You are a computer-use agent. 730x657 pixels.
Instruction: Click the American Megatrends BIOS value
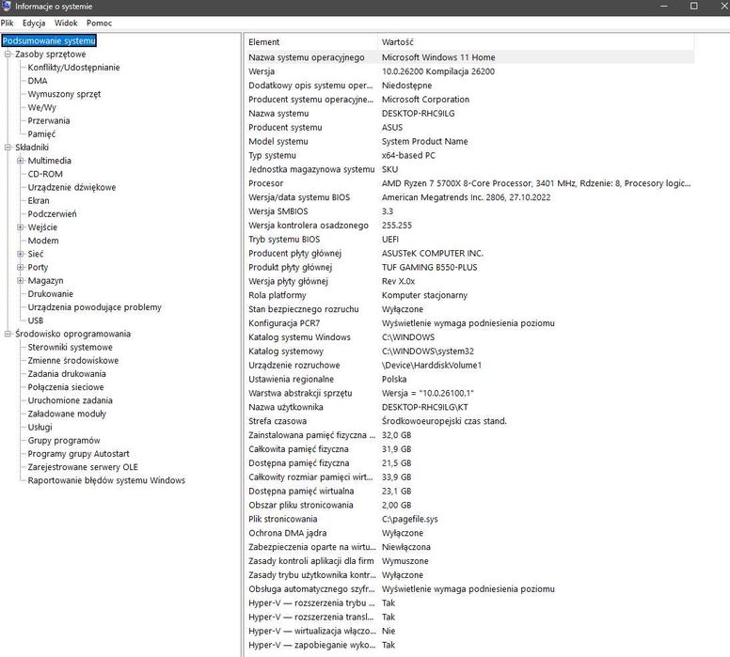[x=466, y=197]
